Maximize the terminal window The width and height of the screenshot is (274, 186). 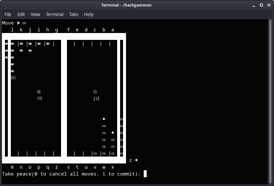261,5
